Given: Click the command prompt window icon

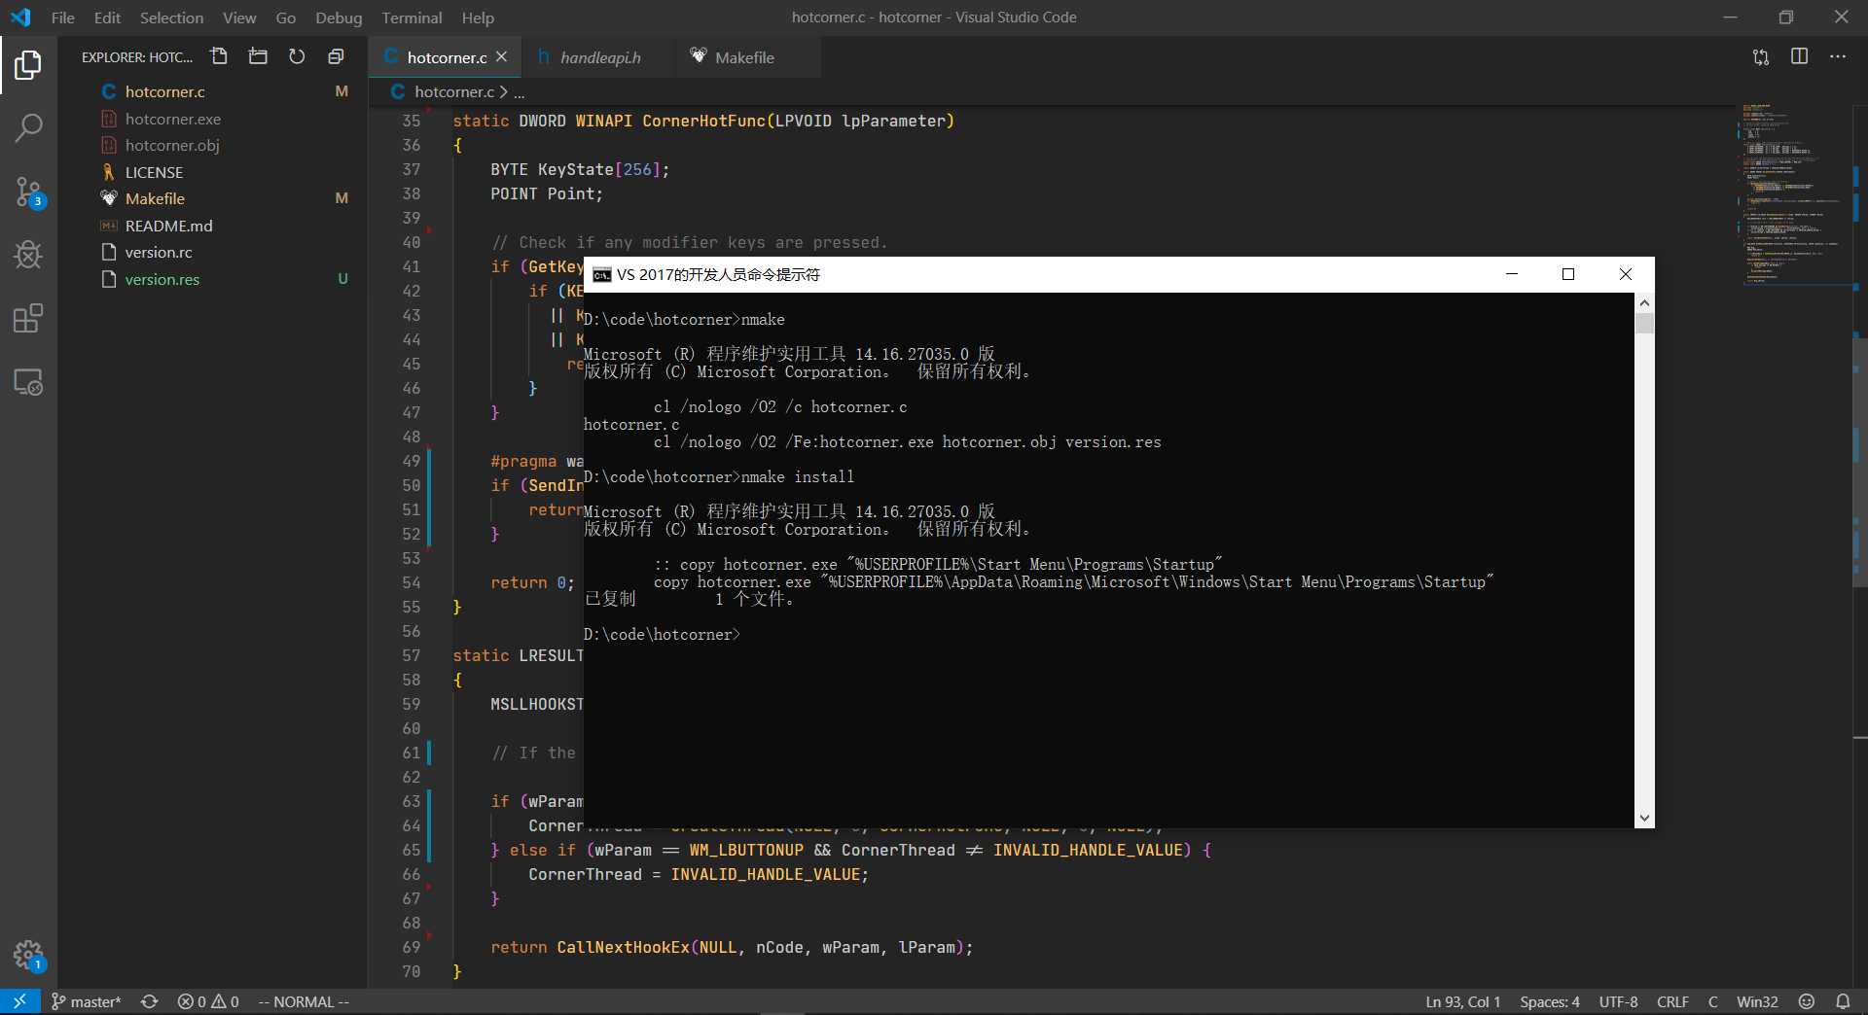Looking at the screenshot, I should [602, 275].
